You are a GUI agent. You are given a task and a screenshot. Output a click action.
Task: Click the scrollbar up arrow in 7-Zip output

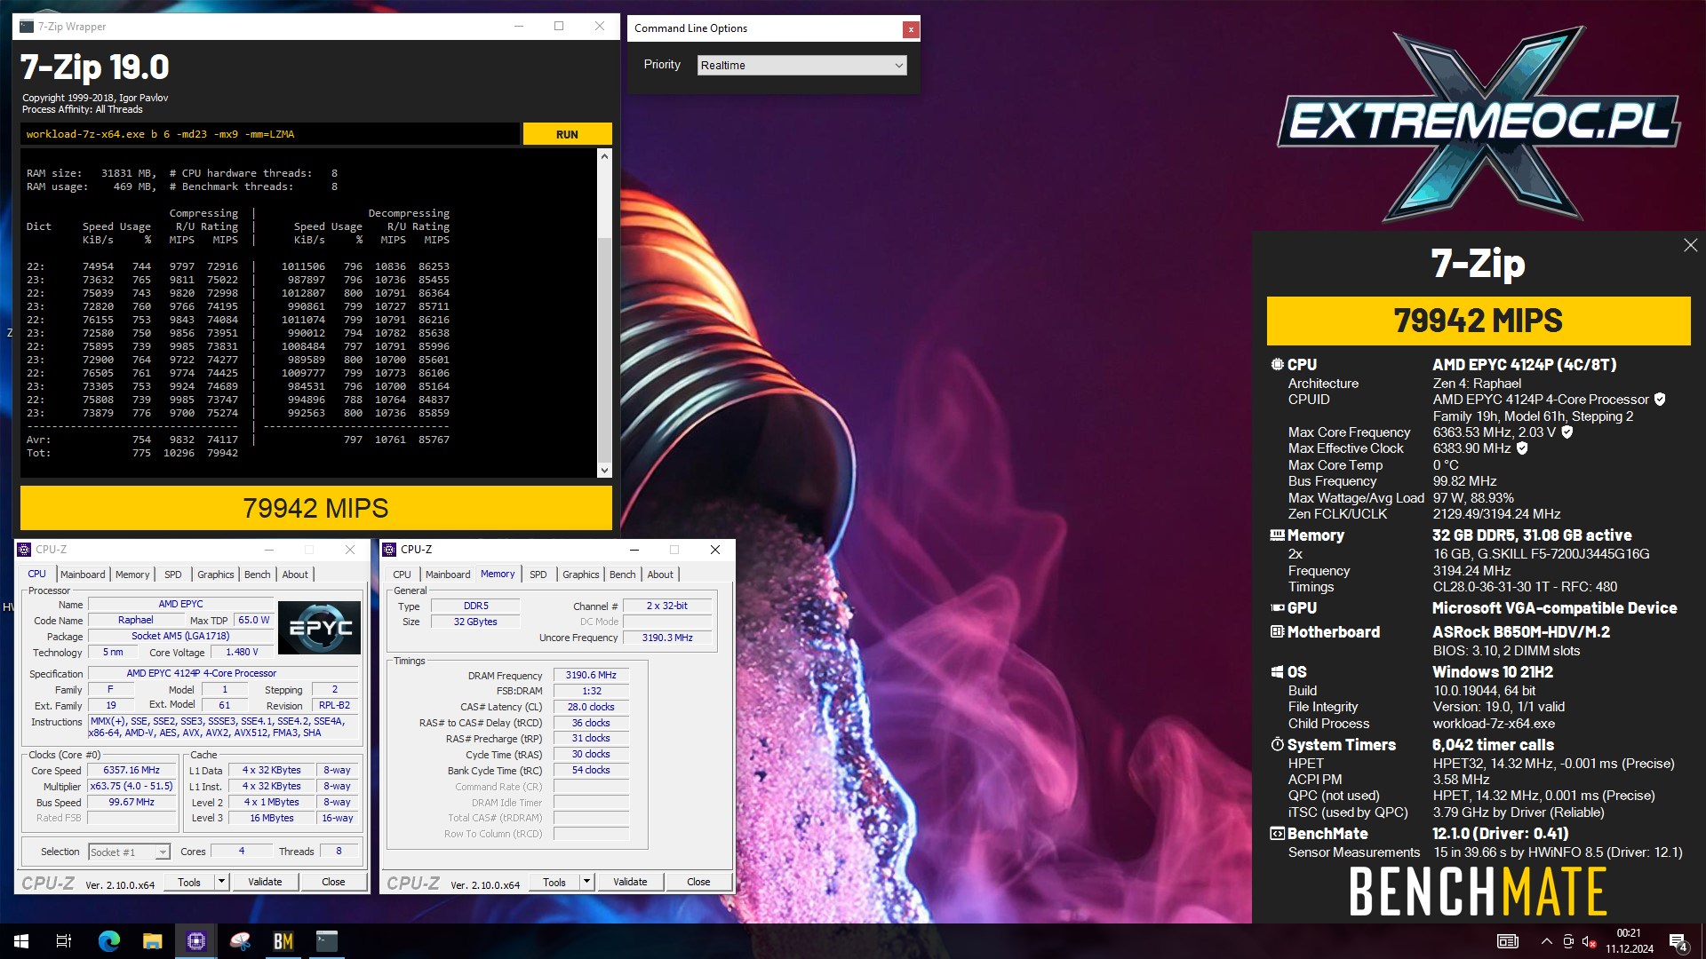(x=605, y=156)
